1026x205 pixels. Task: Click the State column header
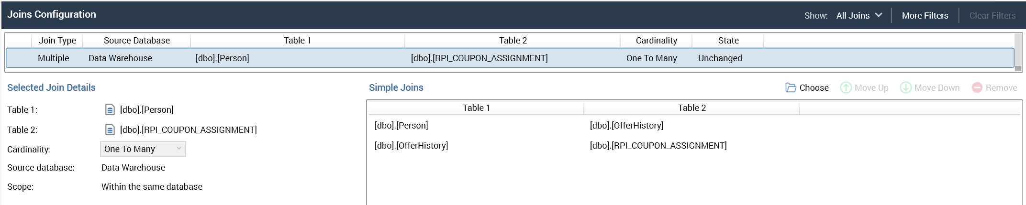tap(728, 41)
